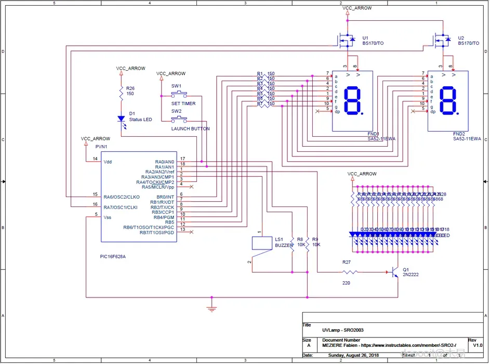Select the LS1 buzzer component box
Screen dimensions: 490x364
click(262, 243)
